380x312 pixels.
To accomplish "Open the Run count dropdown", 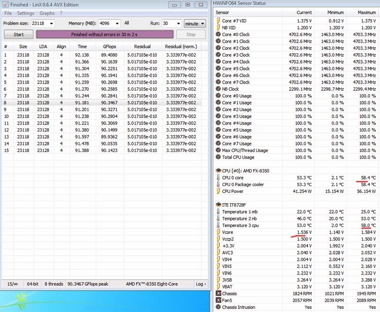I will click(x=179, y=23).
